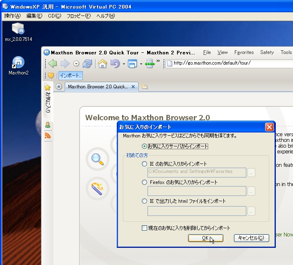The image size is (293, 265).
Task: Open the Safety menu in Maxthon
Action: pyautogui.click(x=267, y=52)
